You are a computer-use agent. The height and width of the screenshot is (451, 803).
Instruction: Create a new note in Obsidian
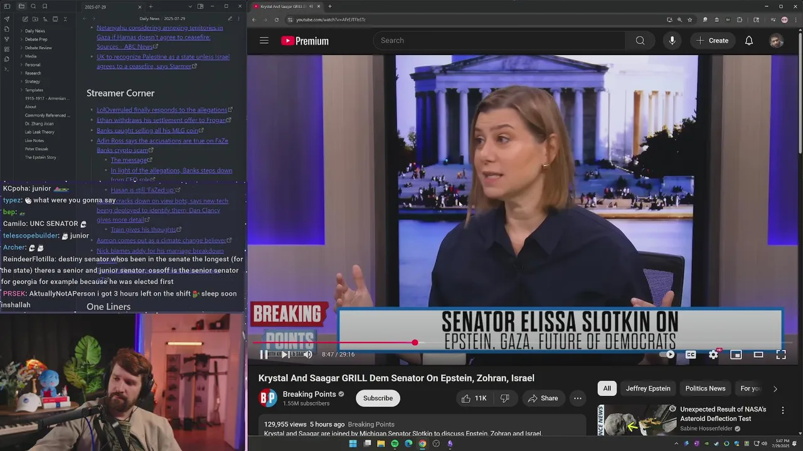(x=25, y=19)
